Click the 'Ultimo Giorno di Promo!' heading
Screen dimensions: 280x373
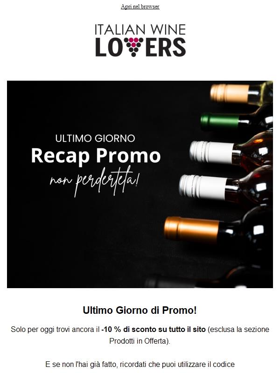[140, 311]
